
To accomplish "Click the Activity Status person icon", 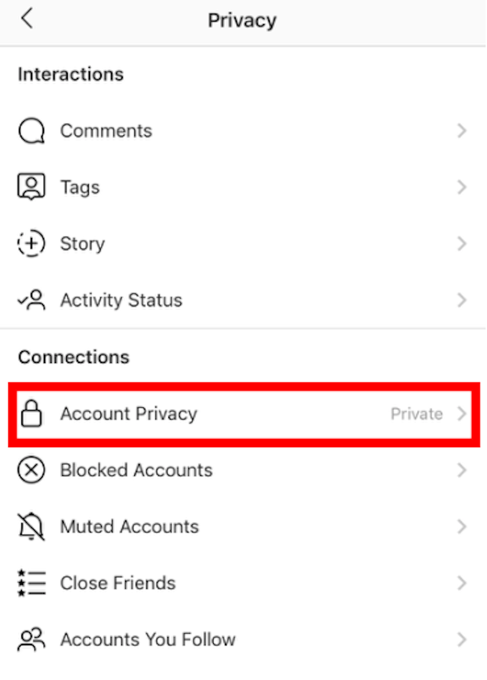I will point(32,300).
